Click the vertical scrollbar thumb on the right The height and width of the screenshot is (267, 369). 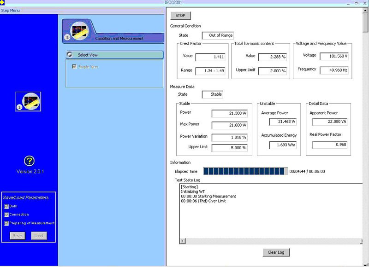point(365,23)
